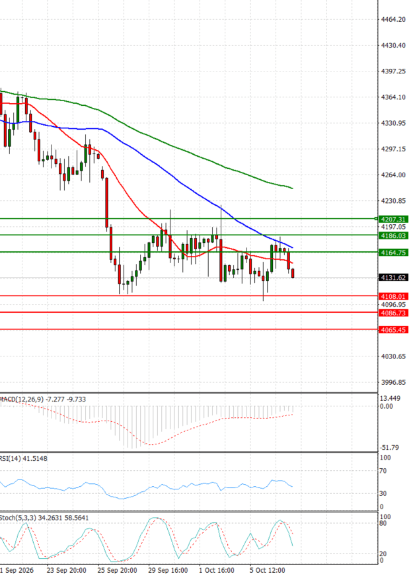Click the 4197.05 price axis value

[x=393, y=227]
